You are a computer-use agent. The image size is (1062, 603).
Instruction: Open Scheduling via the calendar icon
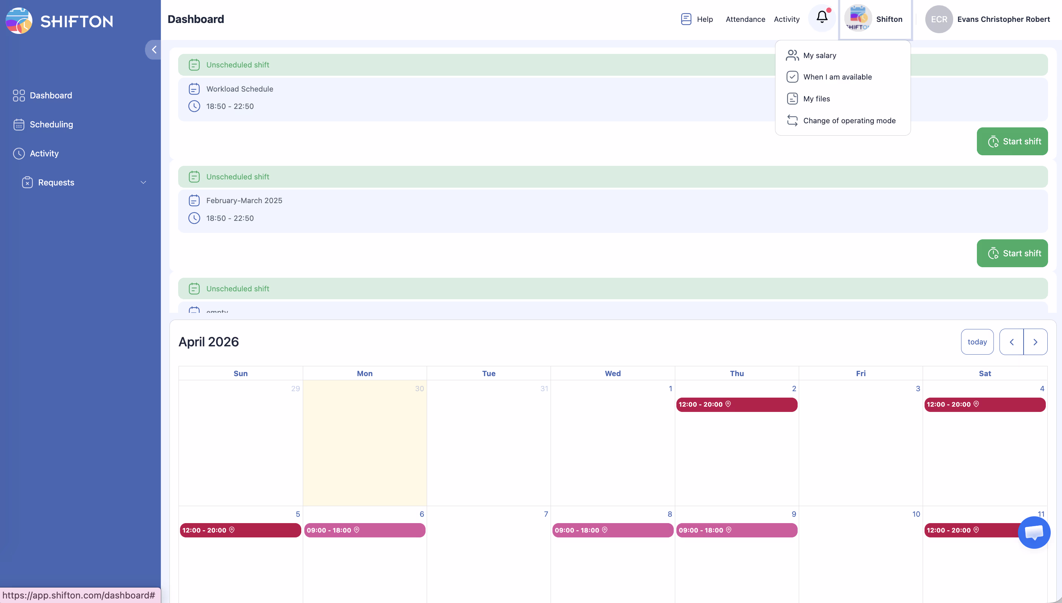(x=18, y=124)
